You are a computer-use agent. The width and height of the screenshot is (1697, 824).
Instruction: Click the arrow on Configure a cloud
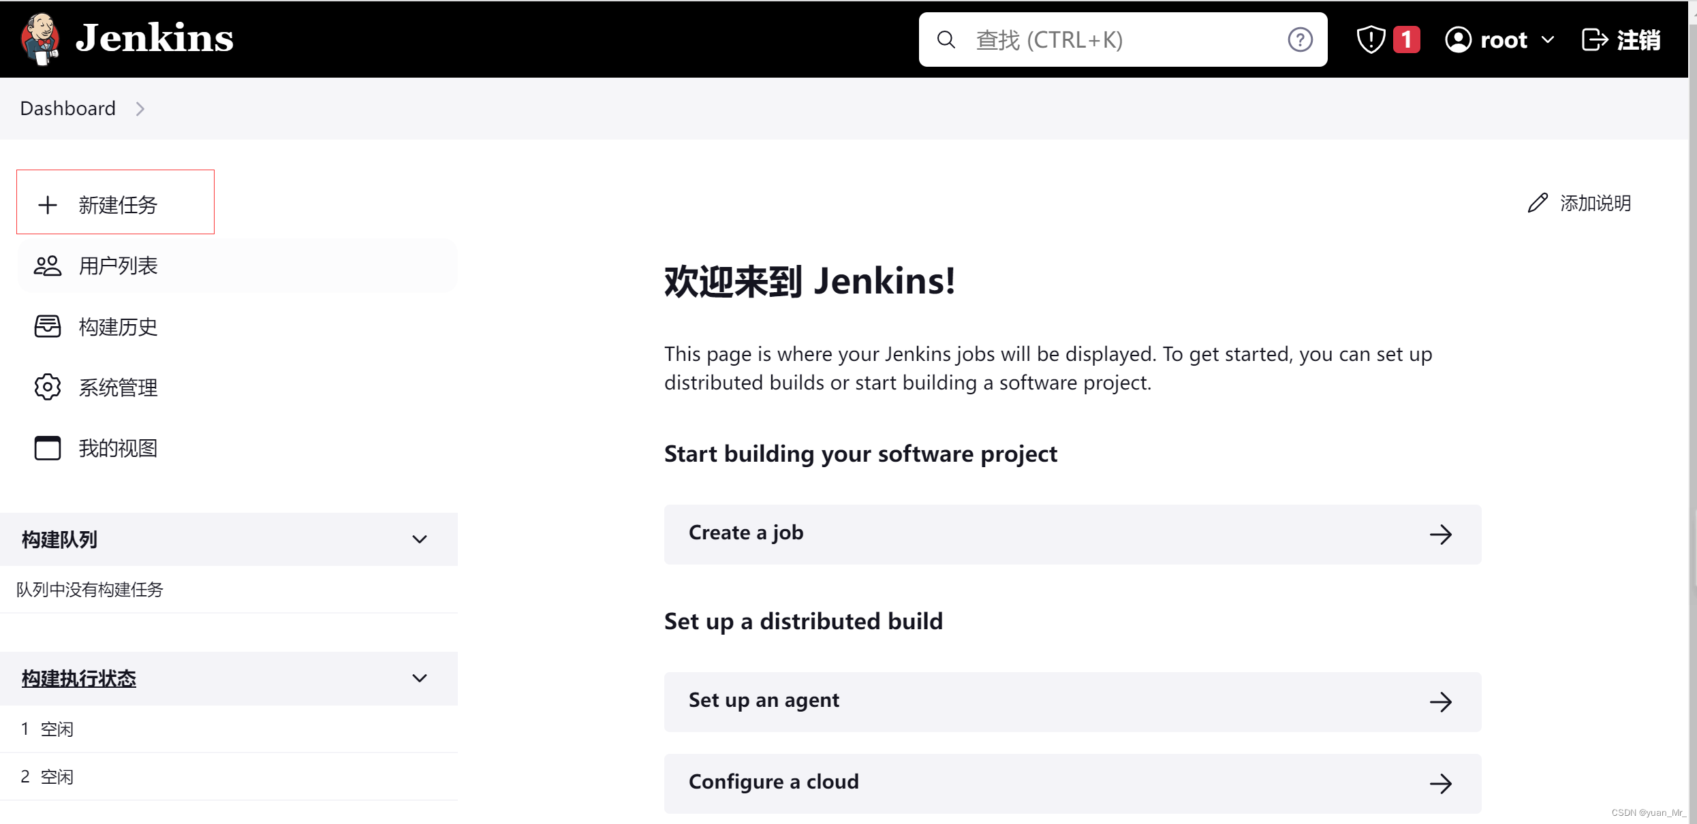point(1440,784)
